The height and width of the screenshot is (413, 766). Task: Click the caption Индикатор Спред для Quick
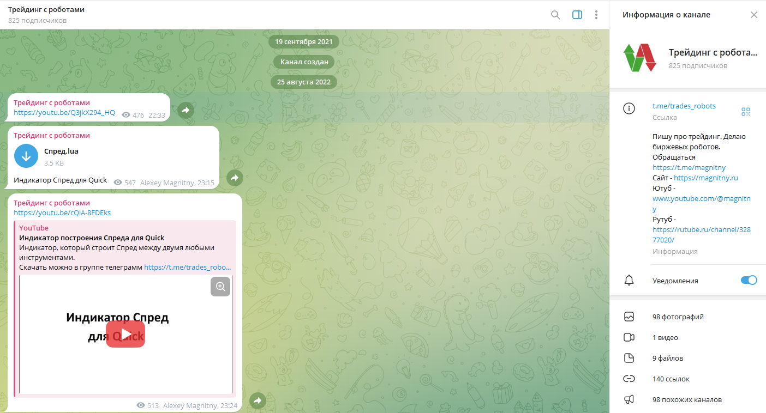point(61,180)
